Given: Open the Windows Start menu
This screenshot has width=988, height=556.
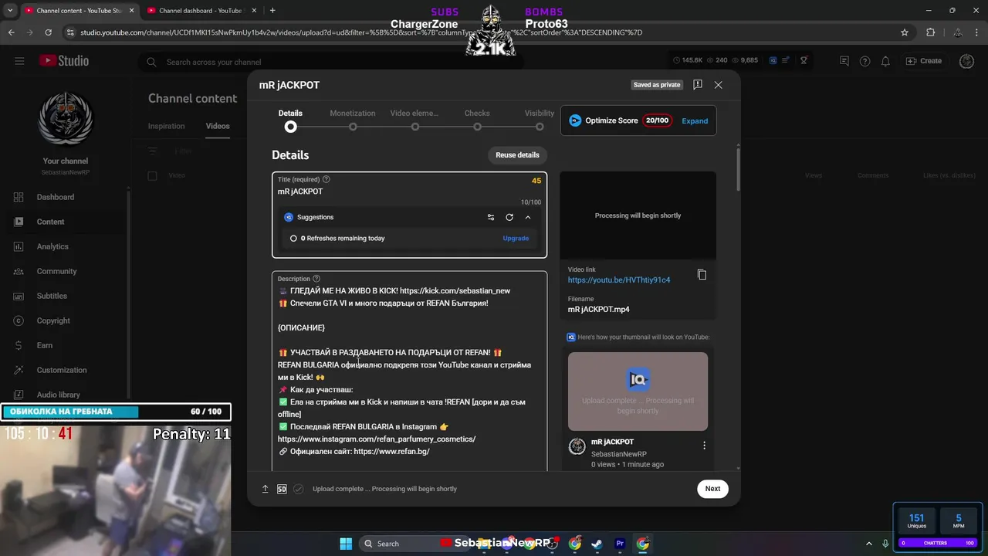Looking at the screenshot, I should click(346, 544).
